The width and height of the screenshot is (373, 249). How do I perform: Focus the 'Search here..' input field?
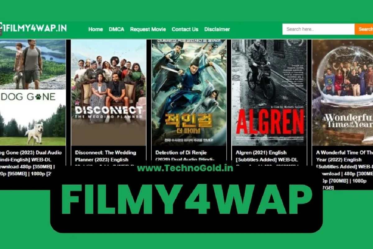[x=318, y=29]
